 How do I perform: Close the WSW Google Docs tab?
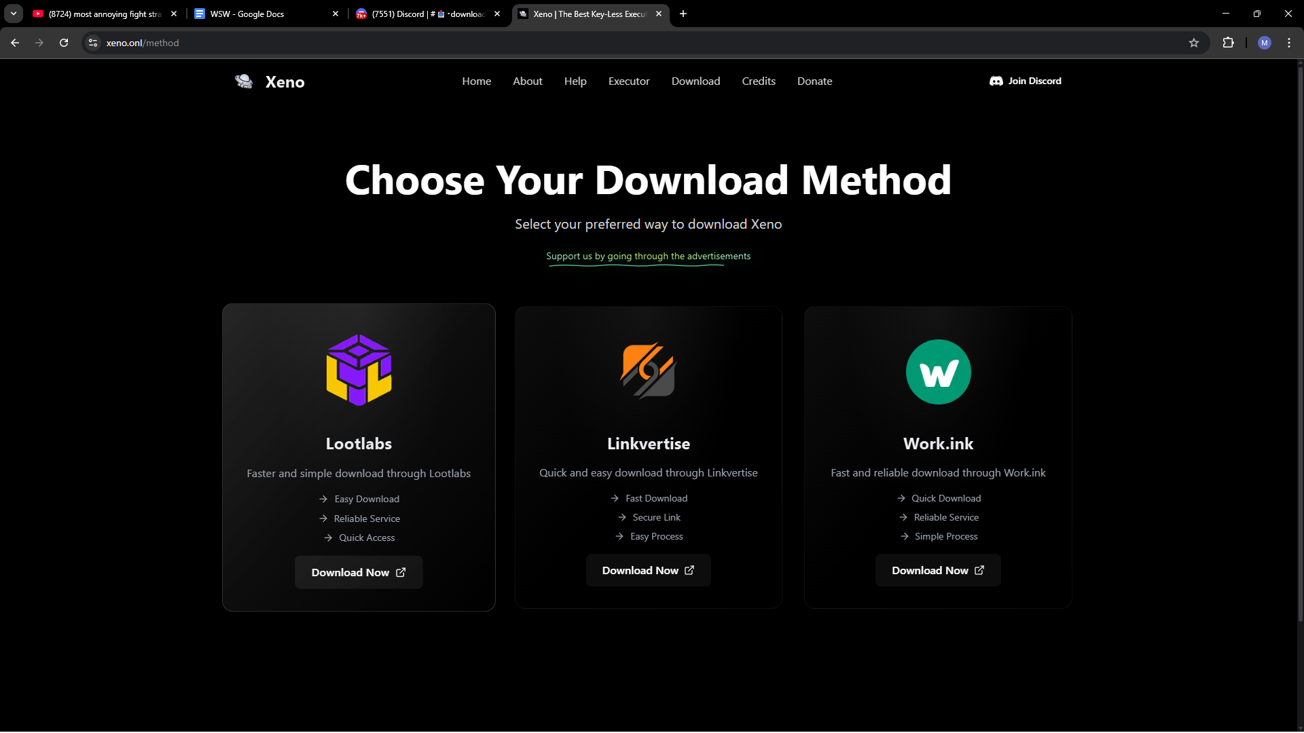[x=336, y=14]
